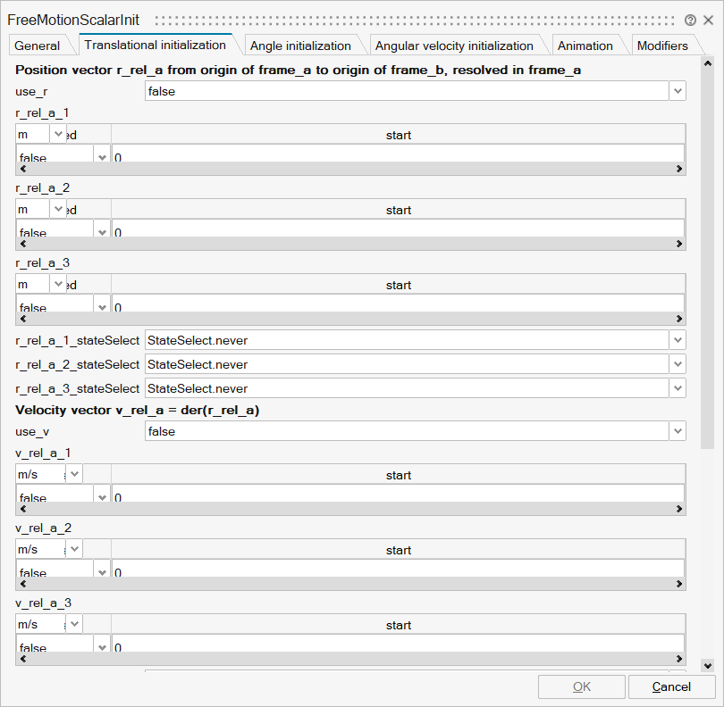Screen dimensions: 724x707
Task: Open the r_rel_a_1_stateSelect dropdown
Action: pyautogui.click(x=677, y=340)
